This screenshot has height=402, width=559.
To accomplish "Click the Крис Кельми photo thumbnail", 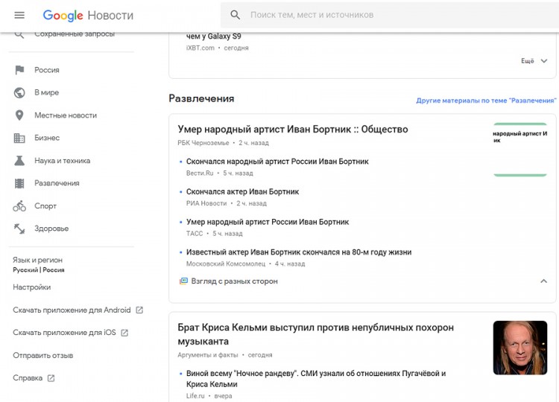I will [520, 348].
